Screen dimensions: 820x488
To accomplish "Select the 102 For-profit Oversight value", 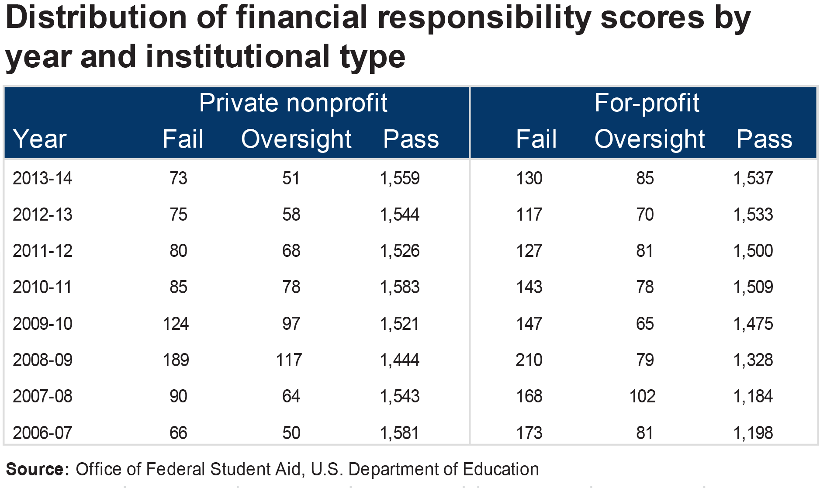I will [x=642, y=396].
